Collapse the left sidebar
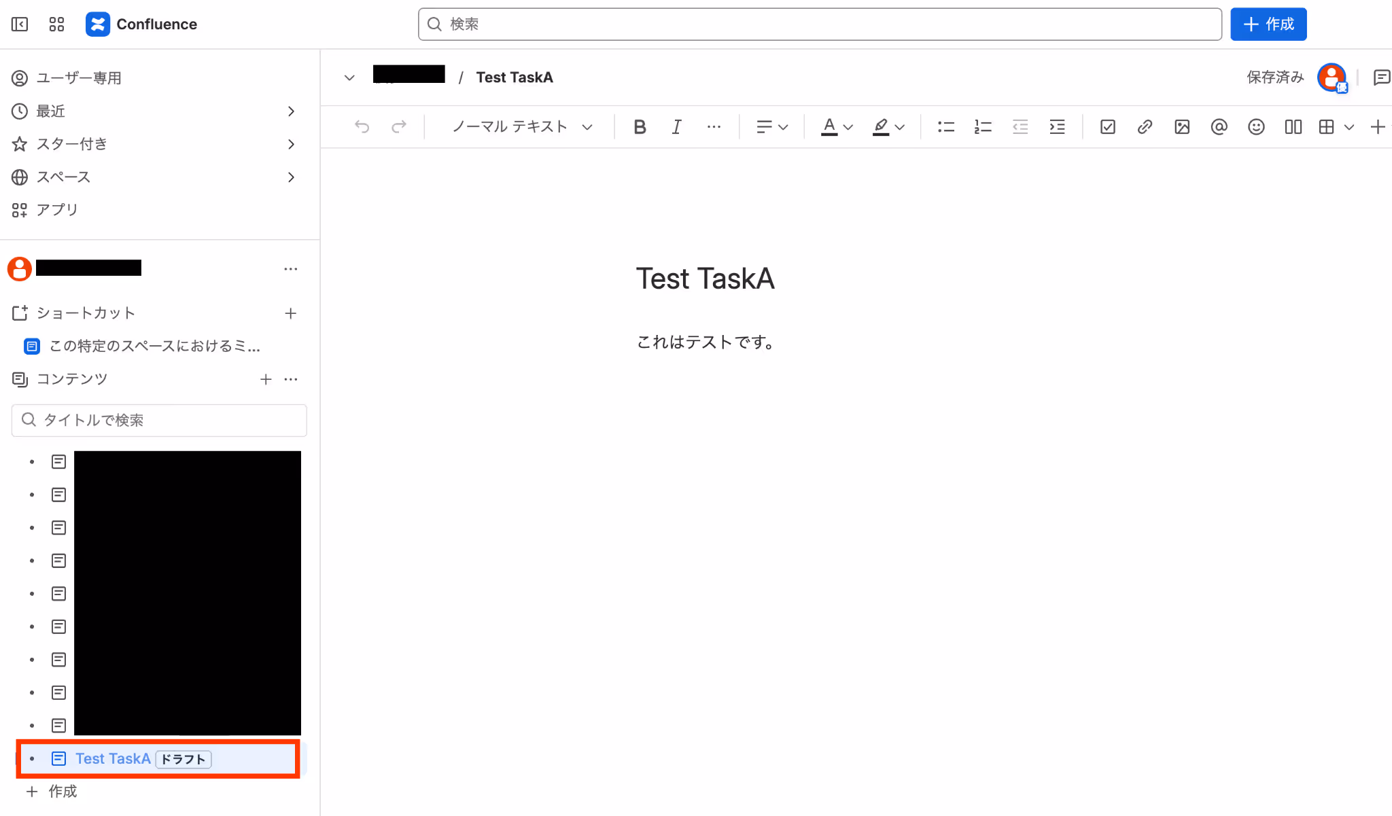This screenshot has height=816, width=1392. pyautogui.click(x=20, y=24)
